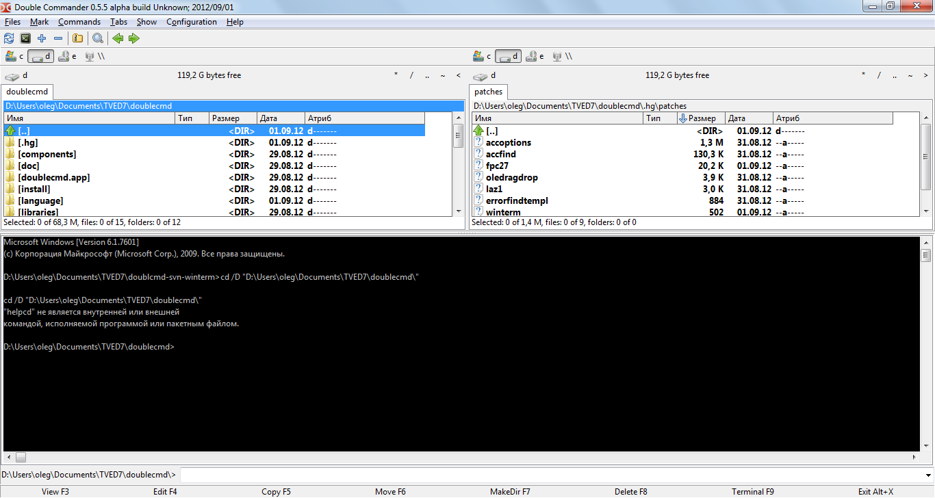Open the terminal toolbar icon
The height and width of the screenshot is (498, 935).
tap(25, 38)
